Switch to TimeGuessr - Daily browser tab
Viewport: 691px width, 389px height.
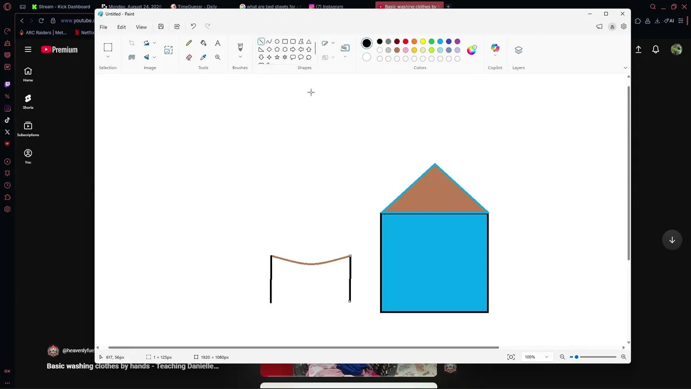[x=194, y=6]
